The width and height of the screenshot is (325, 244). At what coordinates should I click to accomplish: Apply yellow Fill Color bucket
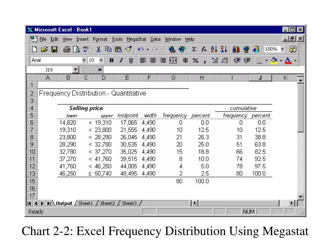pos(274,60)
